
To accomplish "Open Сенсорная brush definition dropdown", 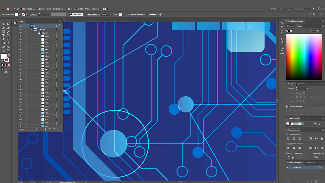I will pyautogui.click(x=85, y=14).
